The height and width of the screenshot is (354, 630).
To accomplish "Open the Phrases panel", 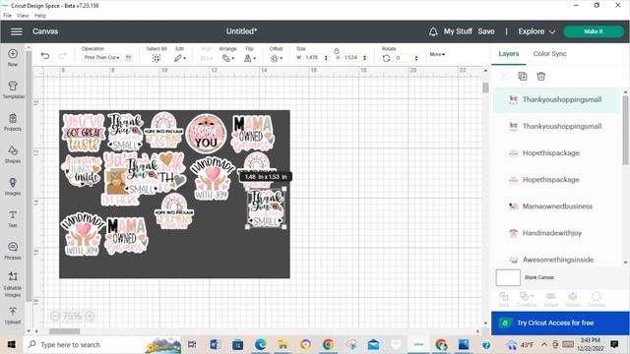I will pos(13,251).
